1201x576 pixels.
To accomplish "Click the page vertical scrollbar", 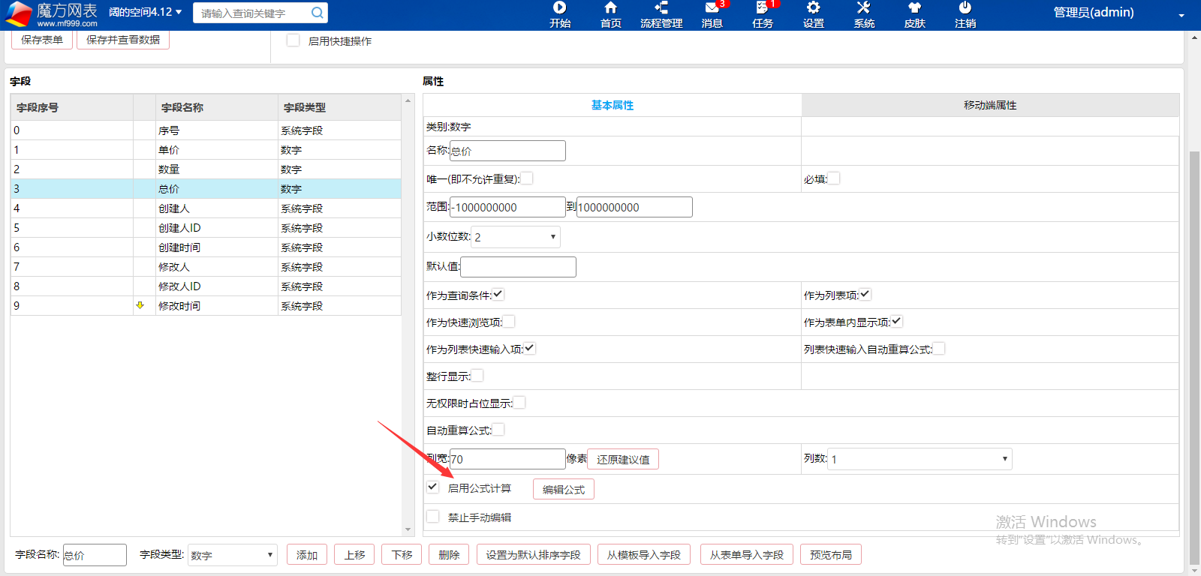I will click(x=1194, y=356).
